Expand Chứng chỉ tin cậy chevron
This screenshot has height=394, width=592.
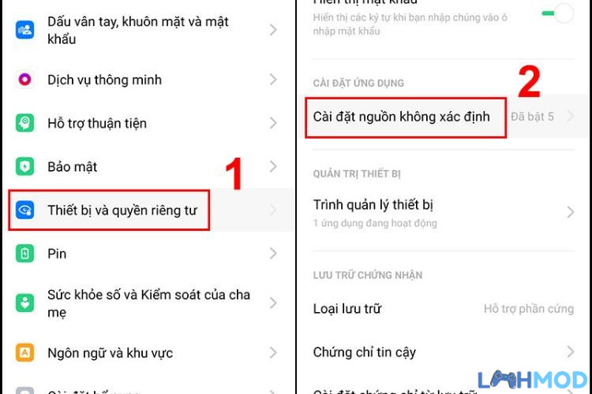[570, 351]
